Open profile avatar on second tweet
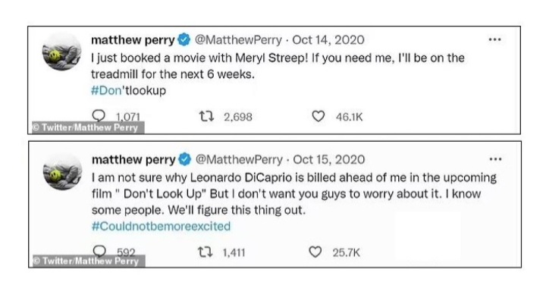 63,171
